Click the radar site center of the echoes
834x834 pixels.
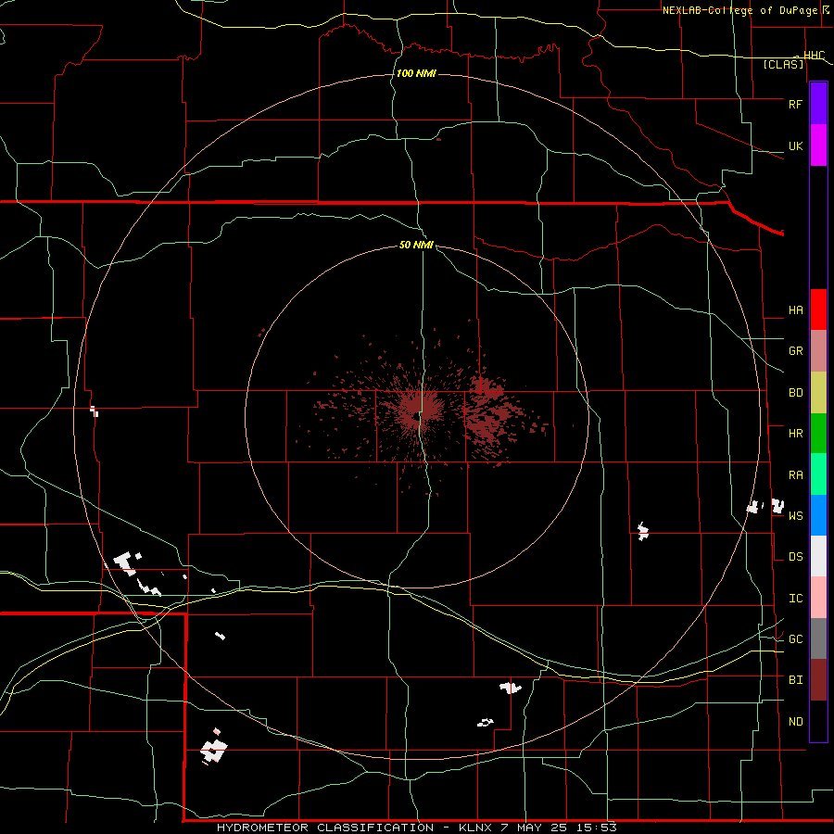pyautogui.click(x=416, y=415)
